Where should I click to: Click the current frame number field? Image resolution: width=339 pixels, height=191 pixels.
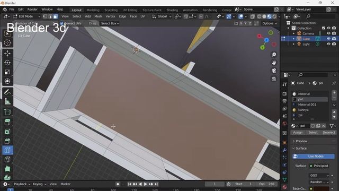215,184
